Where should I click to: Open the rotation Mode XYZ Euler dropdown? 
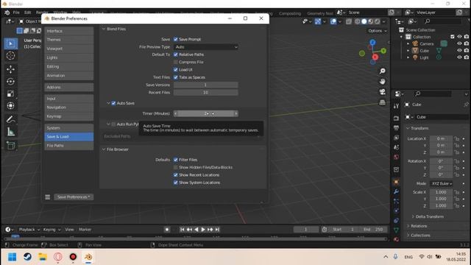(x=442, y=183)
